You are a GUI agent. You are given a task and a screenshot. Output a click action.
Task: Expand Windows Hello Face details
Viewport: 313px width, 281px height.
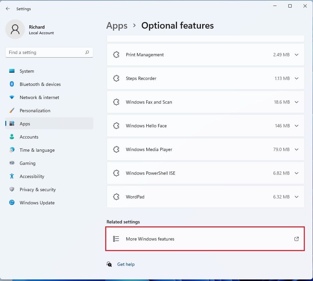tap(297, 126)
